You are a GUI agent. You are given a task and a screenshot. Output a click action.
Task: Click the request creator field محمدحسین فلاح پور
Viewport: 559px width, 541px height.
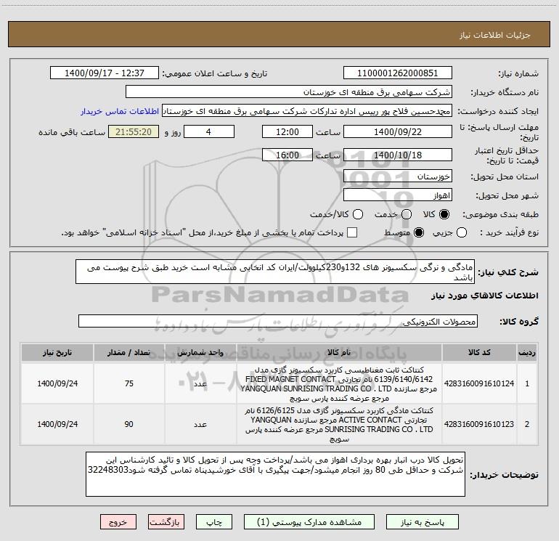[x=307, y=110]
